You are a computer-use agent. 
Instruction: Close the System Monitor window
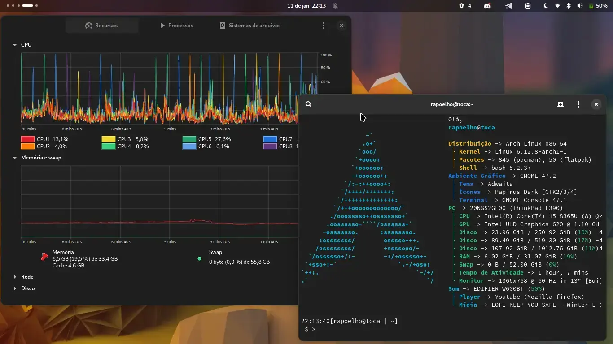click(x=342, y=26)
